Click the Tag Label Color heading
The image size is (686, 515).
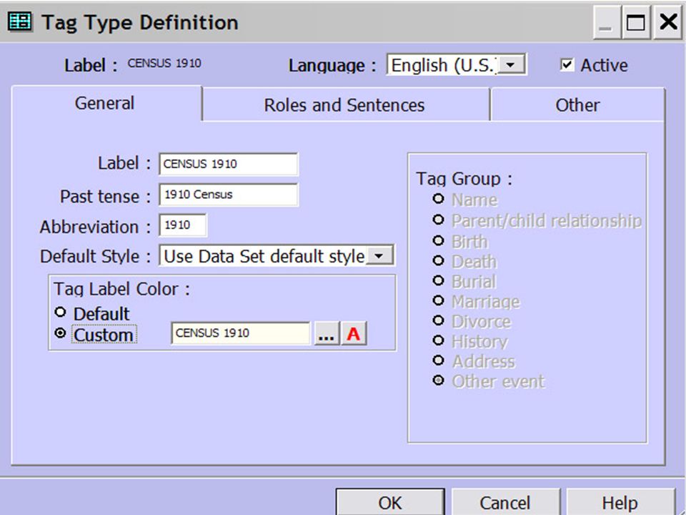pyautogui.click(x=121, y=289)
